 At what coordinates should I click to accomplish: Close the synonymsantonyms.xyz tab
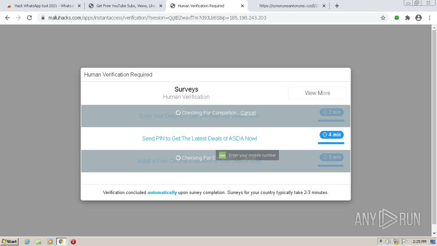324,6
